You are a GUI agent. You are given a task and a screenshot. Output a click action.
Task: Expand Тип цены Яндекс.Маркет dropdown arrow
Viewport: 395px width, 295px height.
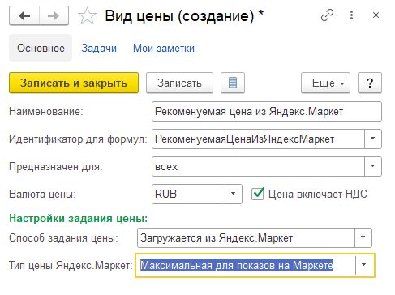tap(364, 265)
